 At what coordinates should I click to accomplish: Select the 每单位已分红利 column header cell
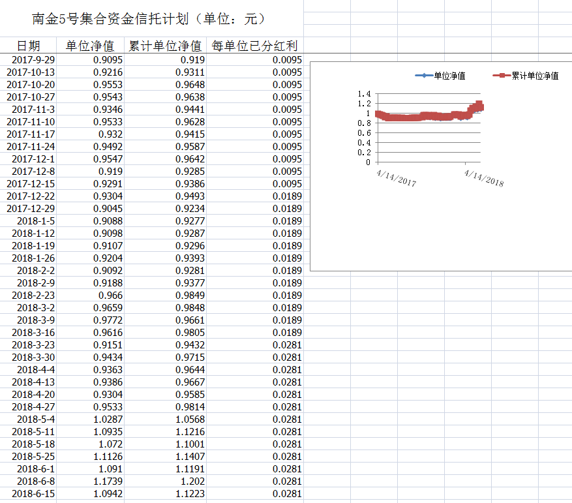[x=254, y=46]
